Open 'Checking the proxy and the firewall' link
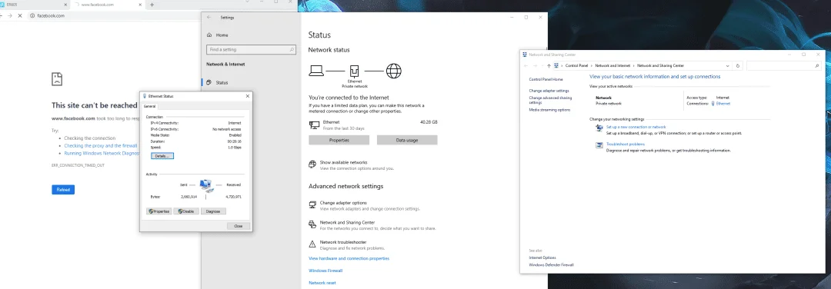Screen dimensions: 831x289 [101, 145]
